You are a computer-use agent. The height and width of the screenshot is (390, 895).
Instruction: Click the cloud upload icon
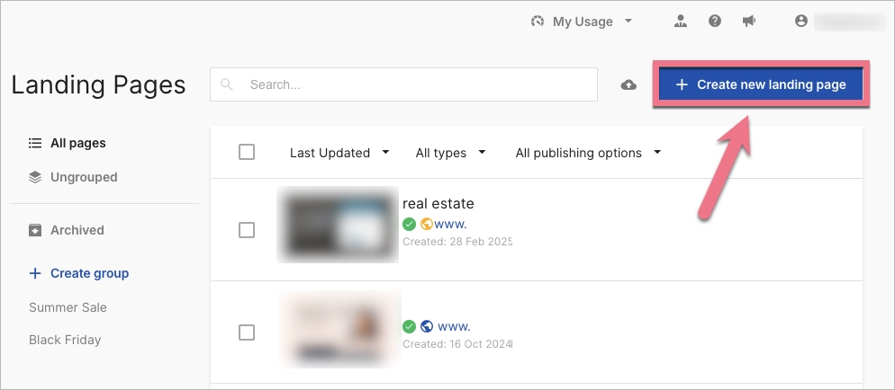pos(628,84)
